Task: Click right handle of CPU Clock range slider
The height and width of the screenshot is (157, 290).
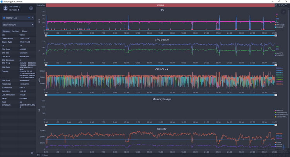Action: (276, 95)
